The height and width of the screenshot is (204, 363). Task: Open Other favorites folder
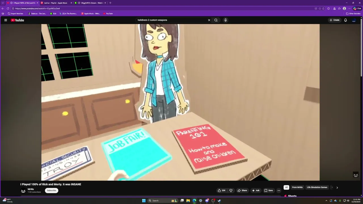pos(353,14)
